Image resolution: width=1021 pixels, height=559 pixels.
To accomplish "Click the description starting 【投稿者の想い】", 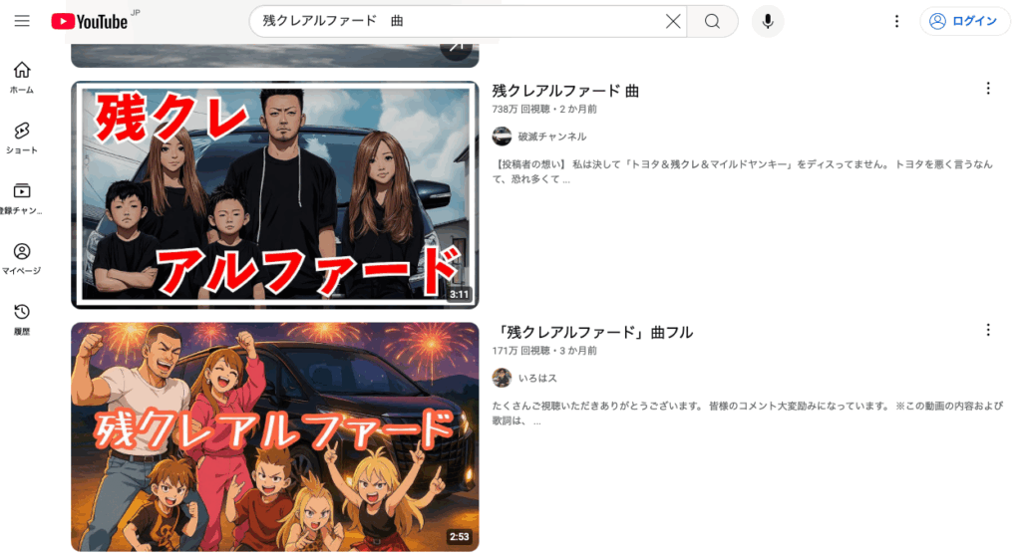I will pos(742,171).
